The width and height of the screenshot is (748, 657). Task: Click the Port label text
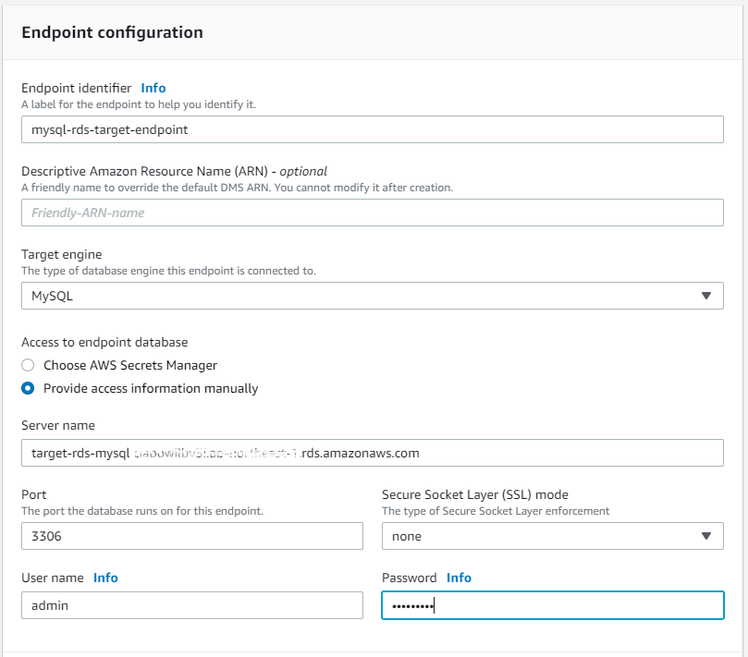coord(33,494)
